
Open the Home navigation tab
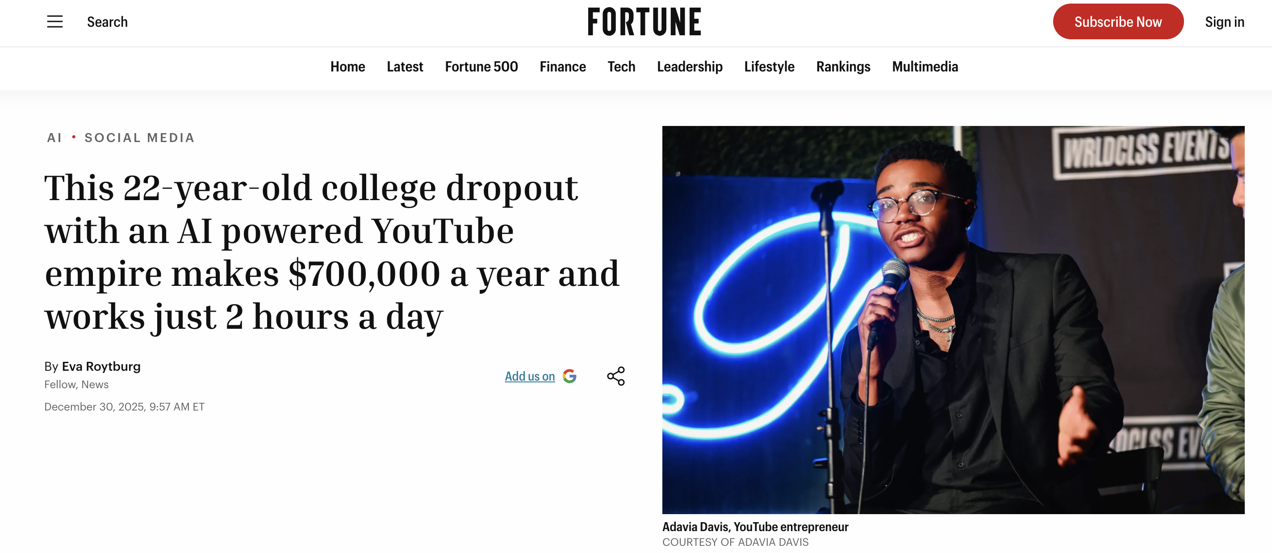[x=347, y=67]
